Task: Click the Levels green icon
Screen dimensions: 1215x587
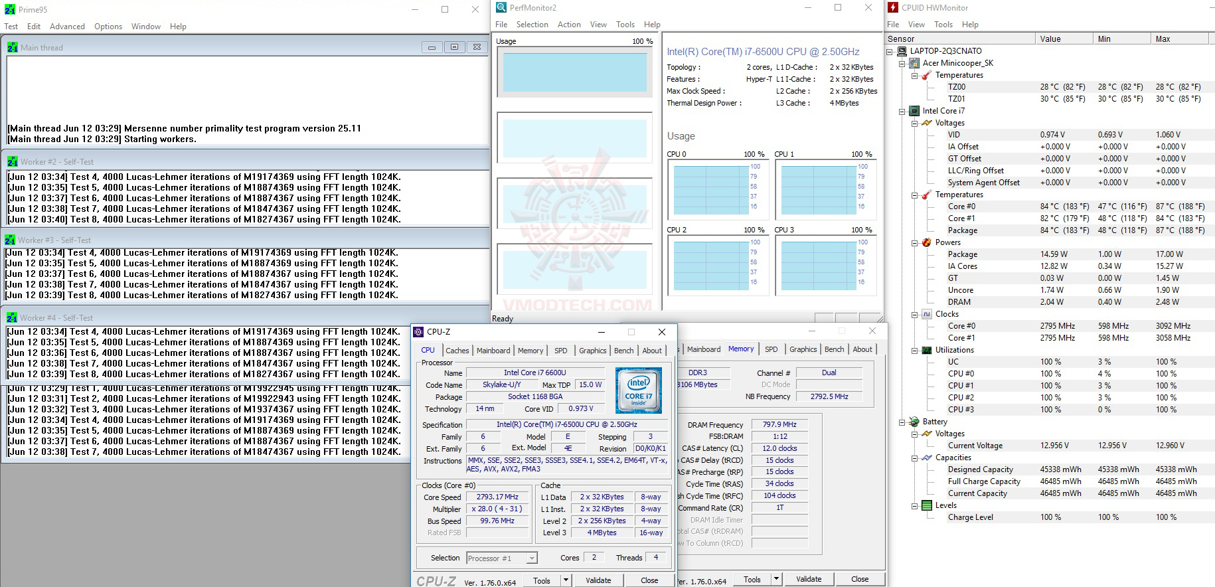Action: [927, 505]
